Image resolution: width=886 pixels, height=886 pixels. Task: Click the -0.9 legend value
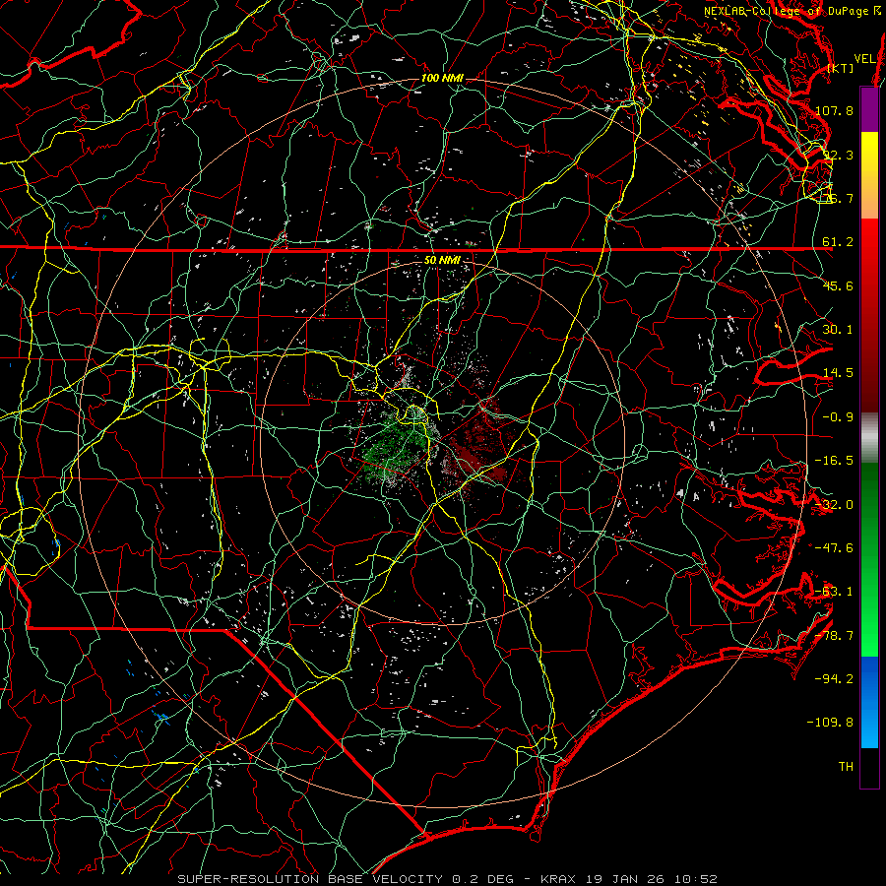tap(838, 417)
